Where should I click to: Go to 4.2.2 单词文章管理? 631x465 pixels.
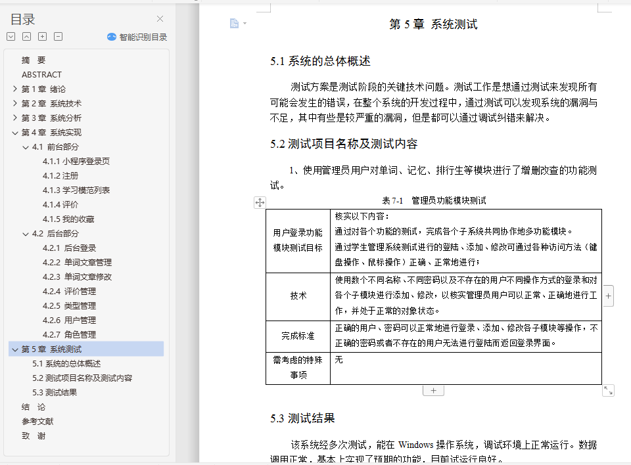click(78, 262)
